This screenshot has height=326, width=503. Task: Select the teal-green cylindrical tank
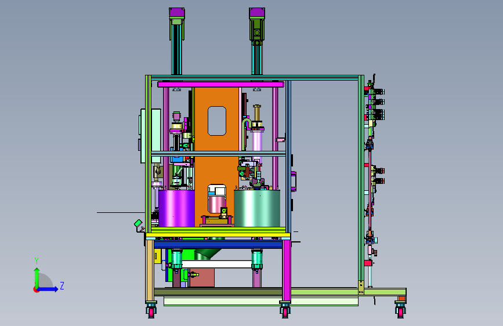[x=257, y=208]
